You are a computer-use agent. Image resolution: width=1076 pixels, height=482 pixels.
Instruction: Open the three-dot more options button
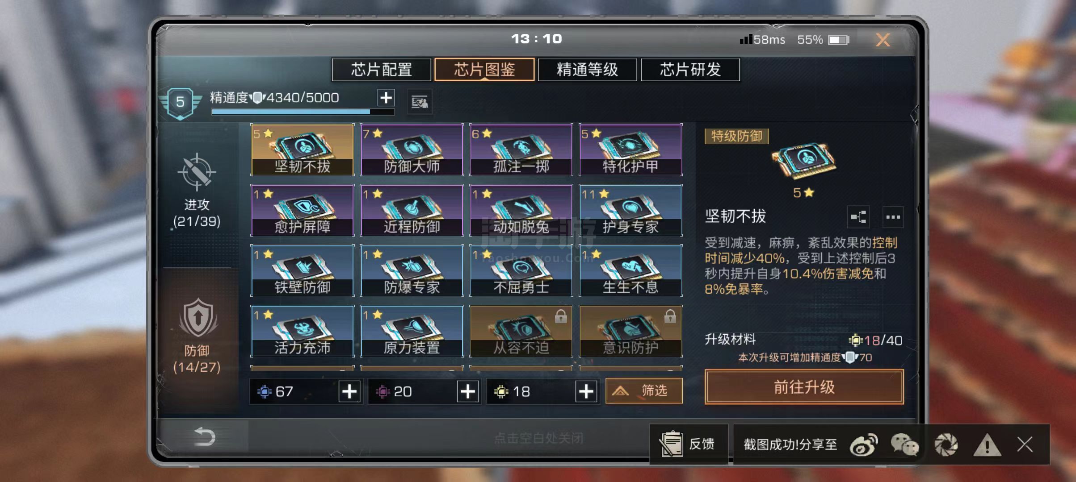tap(893, 217)
